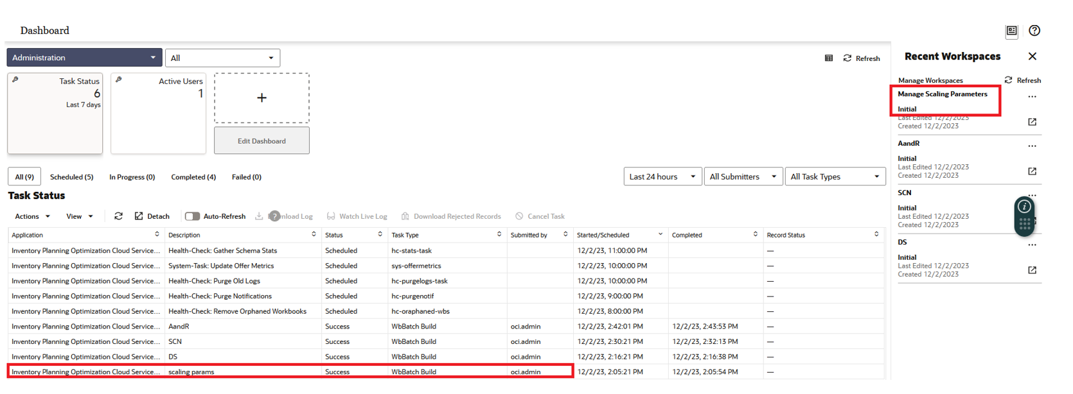Select Health-Check: Purge Notifications description

click(x=220, y=296)
